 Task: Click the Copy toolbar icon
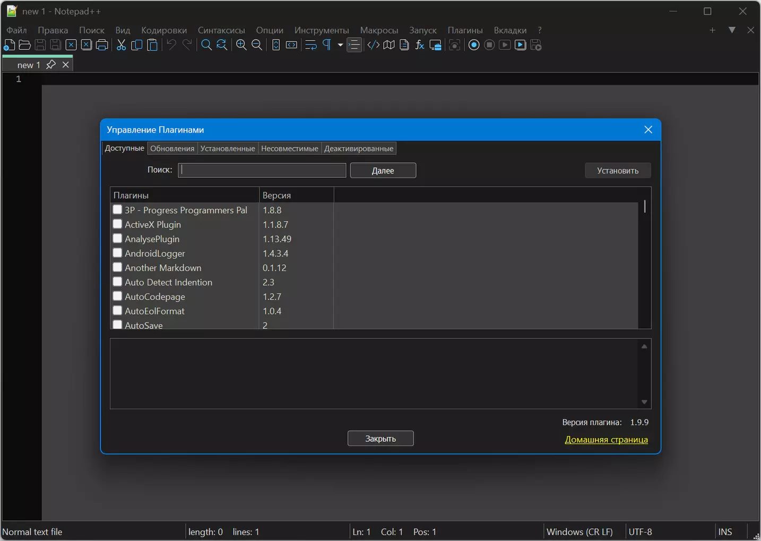click(x=137, y=45)
